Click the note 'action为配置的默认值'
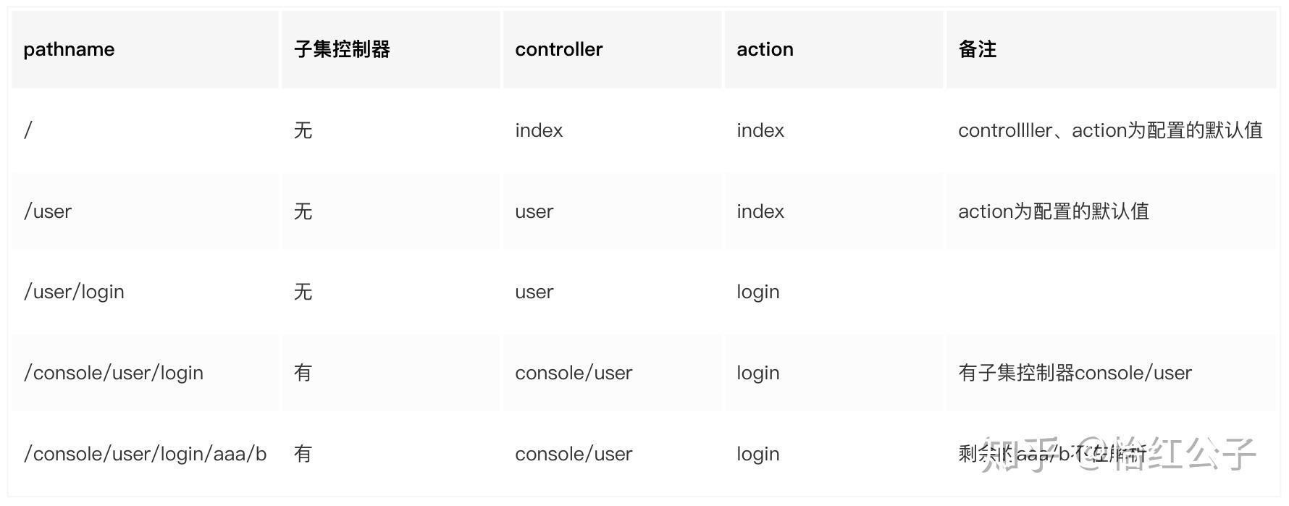This screenshot has height=506, width=1289. pos(1054,211)
